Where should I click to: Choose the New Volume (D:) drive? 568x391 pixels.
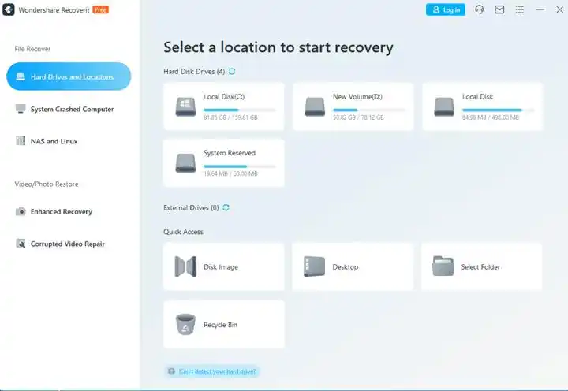pos(353,106)
